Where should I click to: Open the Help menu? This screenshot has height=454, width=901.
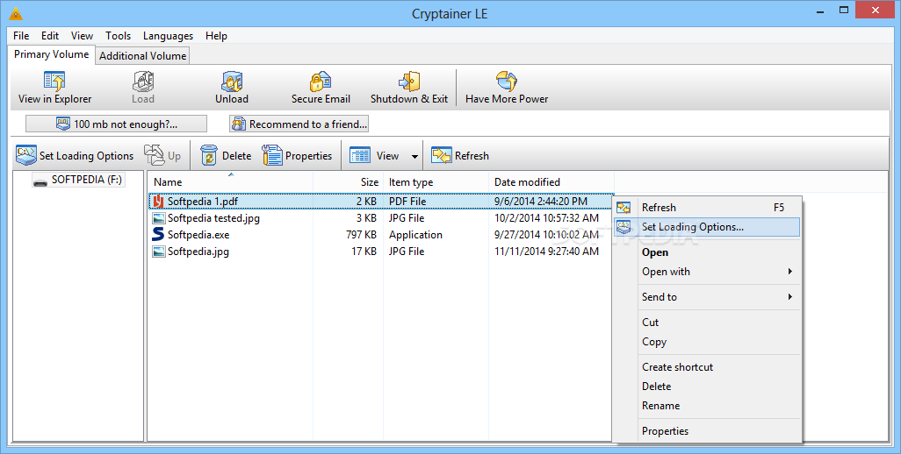[x=216, y=36]
